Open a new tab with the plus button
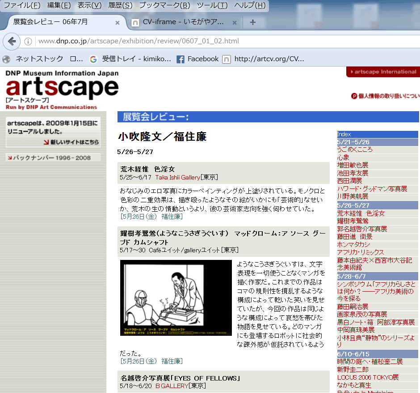The height and width of the screenshot is (393, 420). click(x=252, y=22)
